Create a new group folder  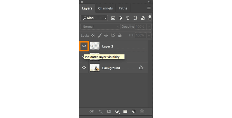(125, 111)
